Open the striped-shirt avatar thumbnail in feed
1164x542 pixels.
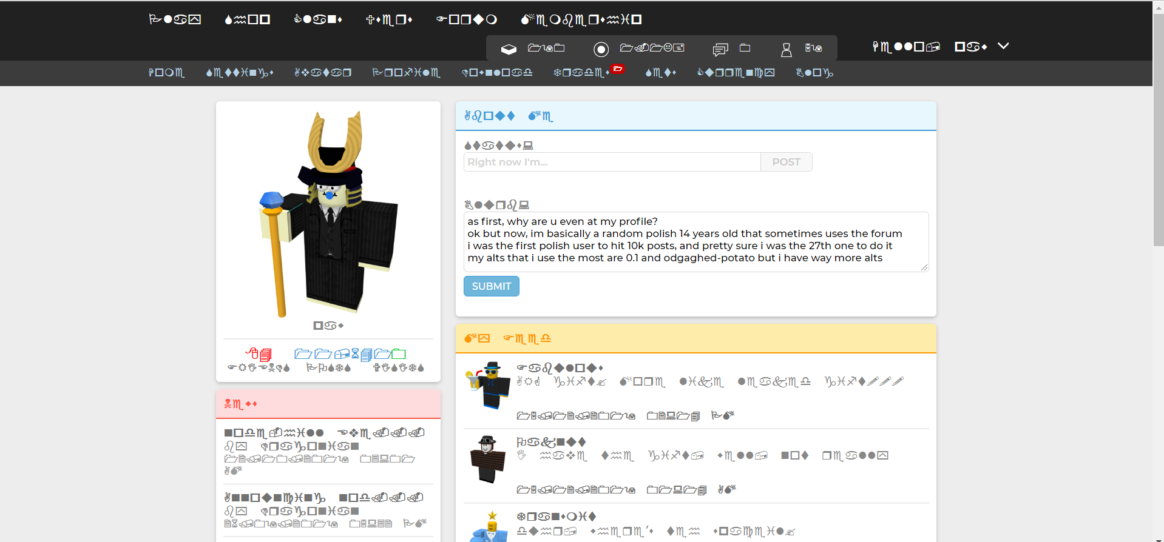pyautogui.click(x=487, y=459)
